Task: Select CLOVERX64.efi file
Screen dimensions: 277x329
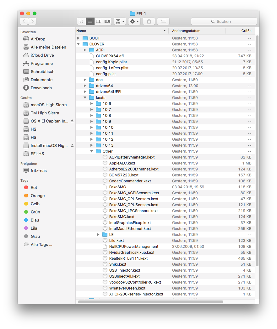Action: pyautogui.click(x=165, y=56)
